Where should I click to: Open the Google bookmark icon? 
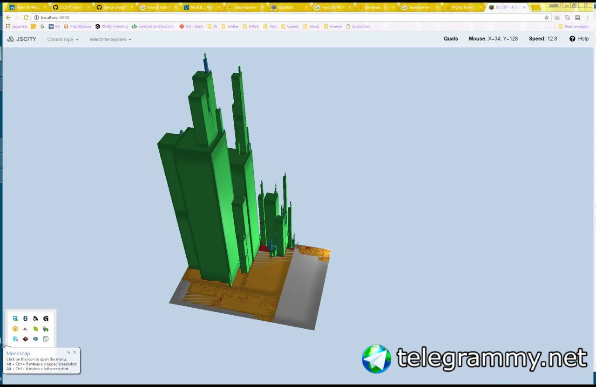click(x=42, y=27)
